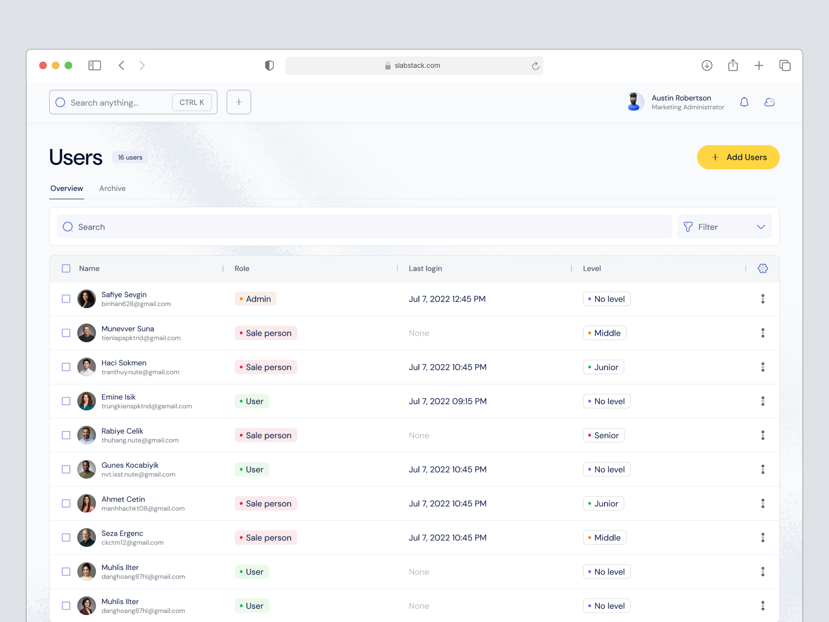Open row actions menu for Safiye Sevgin
The image size is (829, 622).
coord(763,299)
